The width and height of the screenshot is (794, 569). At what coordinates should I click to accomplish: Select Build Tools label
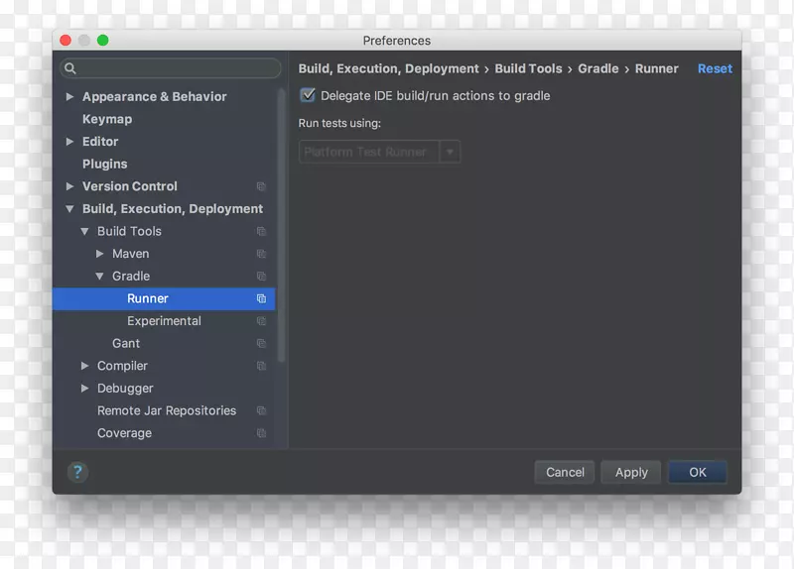[x=129, y=231]
